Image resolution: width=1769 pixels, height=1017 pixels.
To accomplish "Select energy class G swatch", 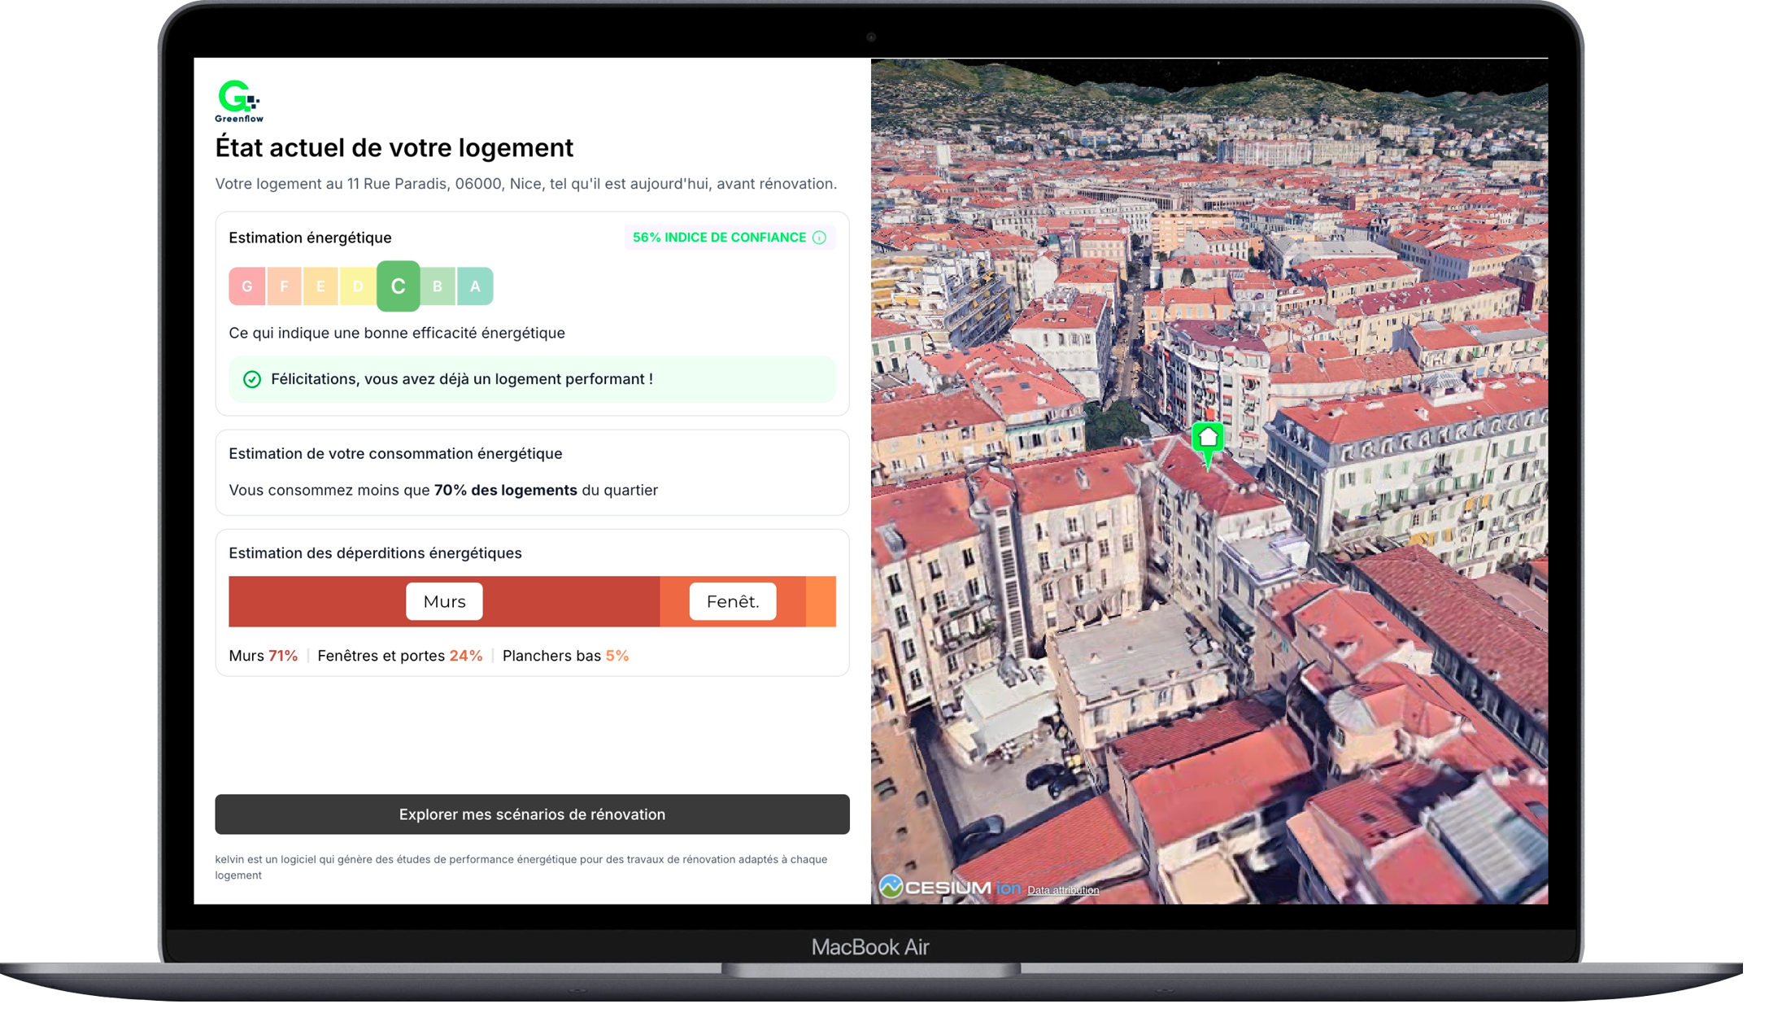I will coord(246,286).
